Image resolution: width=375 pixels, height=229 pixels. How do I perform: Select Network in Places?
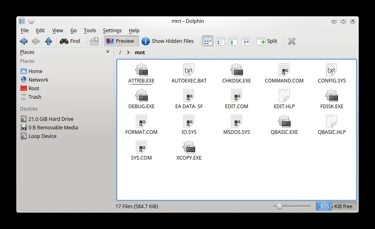point(34,80)
